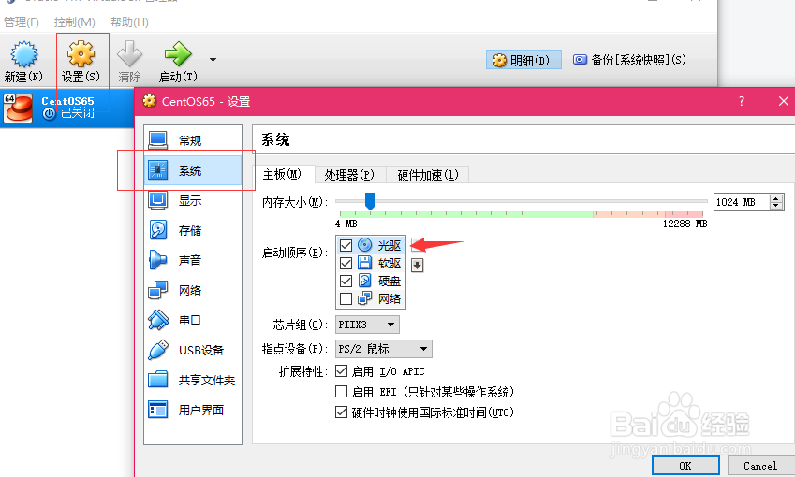Click the 1024 MB memory input field
795x477 pixels.
[742, 202]
